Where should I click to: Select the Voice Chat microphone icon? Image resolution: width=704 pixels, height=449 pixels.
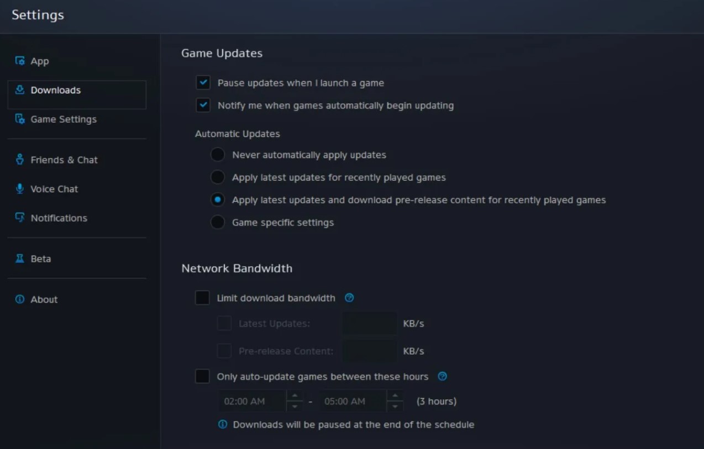(20, 188)
